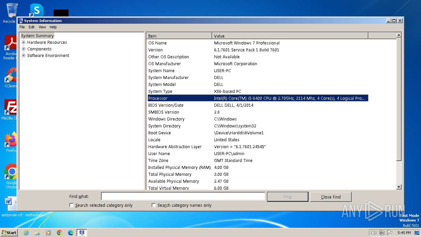The image size is (421, 237).
Task: Select the OS Name row
Action: tap(258, 43)
